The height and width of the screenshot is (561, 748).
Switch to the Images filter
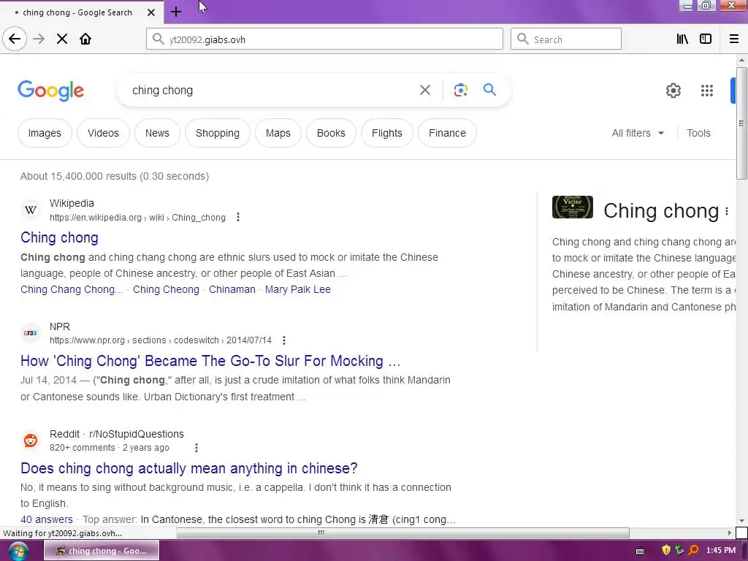45,133
